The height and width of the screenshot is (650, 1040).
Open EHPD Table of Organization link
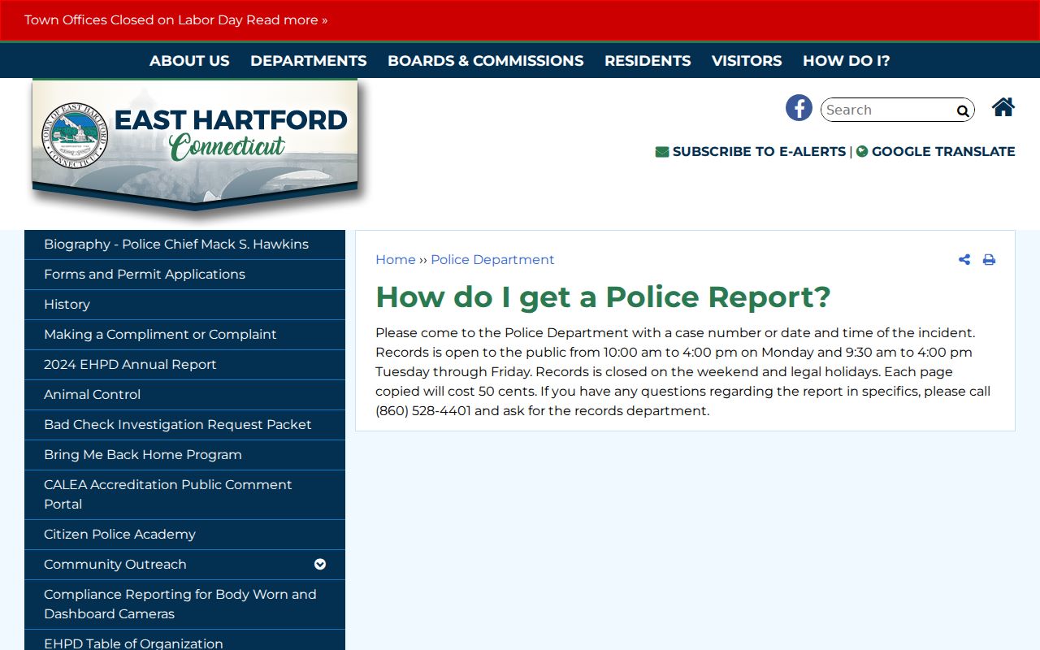coord(184,640)
